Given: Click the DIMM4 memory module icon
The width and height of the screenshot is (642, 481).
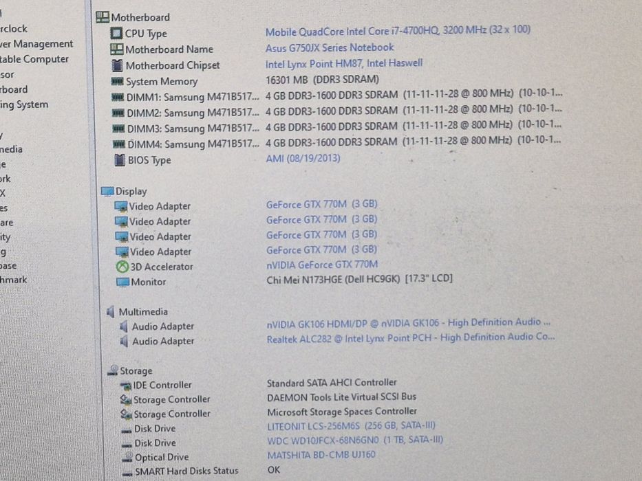Looking at the screenshot, I should 119,144.
